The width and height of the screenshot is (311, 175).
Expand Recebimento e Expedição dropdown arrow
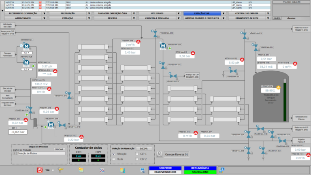click(x=45, y=13)
